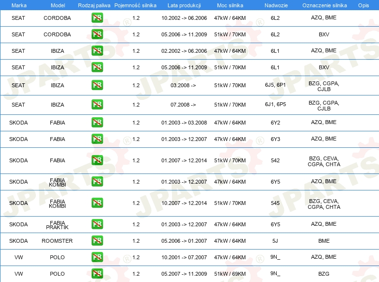The image size is (379, 282).
Task: Click SKODA in the ROOMSTER row
Action: [18, 241]
